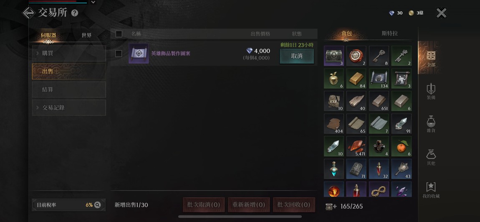Check the select-all box in header row

tap(119, 34)
